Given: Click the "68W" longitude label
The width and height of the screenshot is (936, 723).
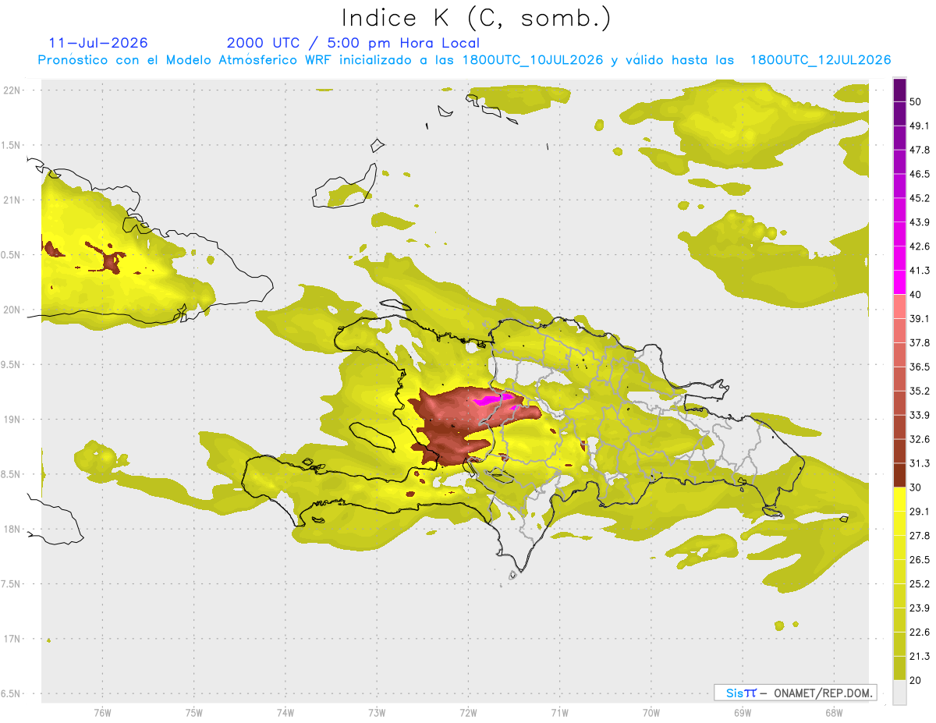Looking at the screenshot, I should (x=834, y=712).
